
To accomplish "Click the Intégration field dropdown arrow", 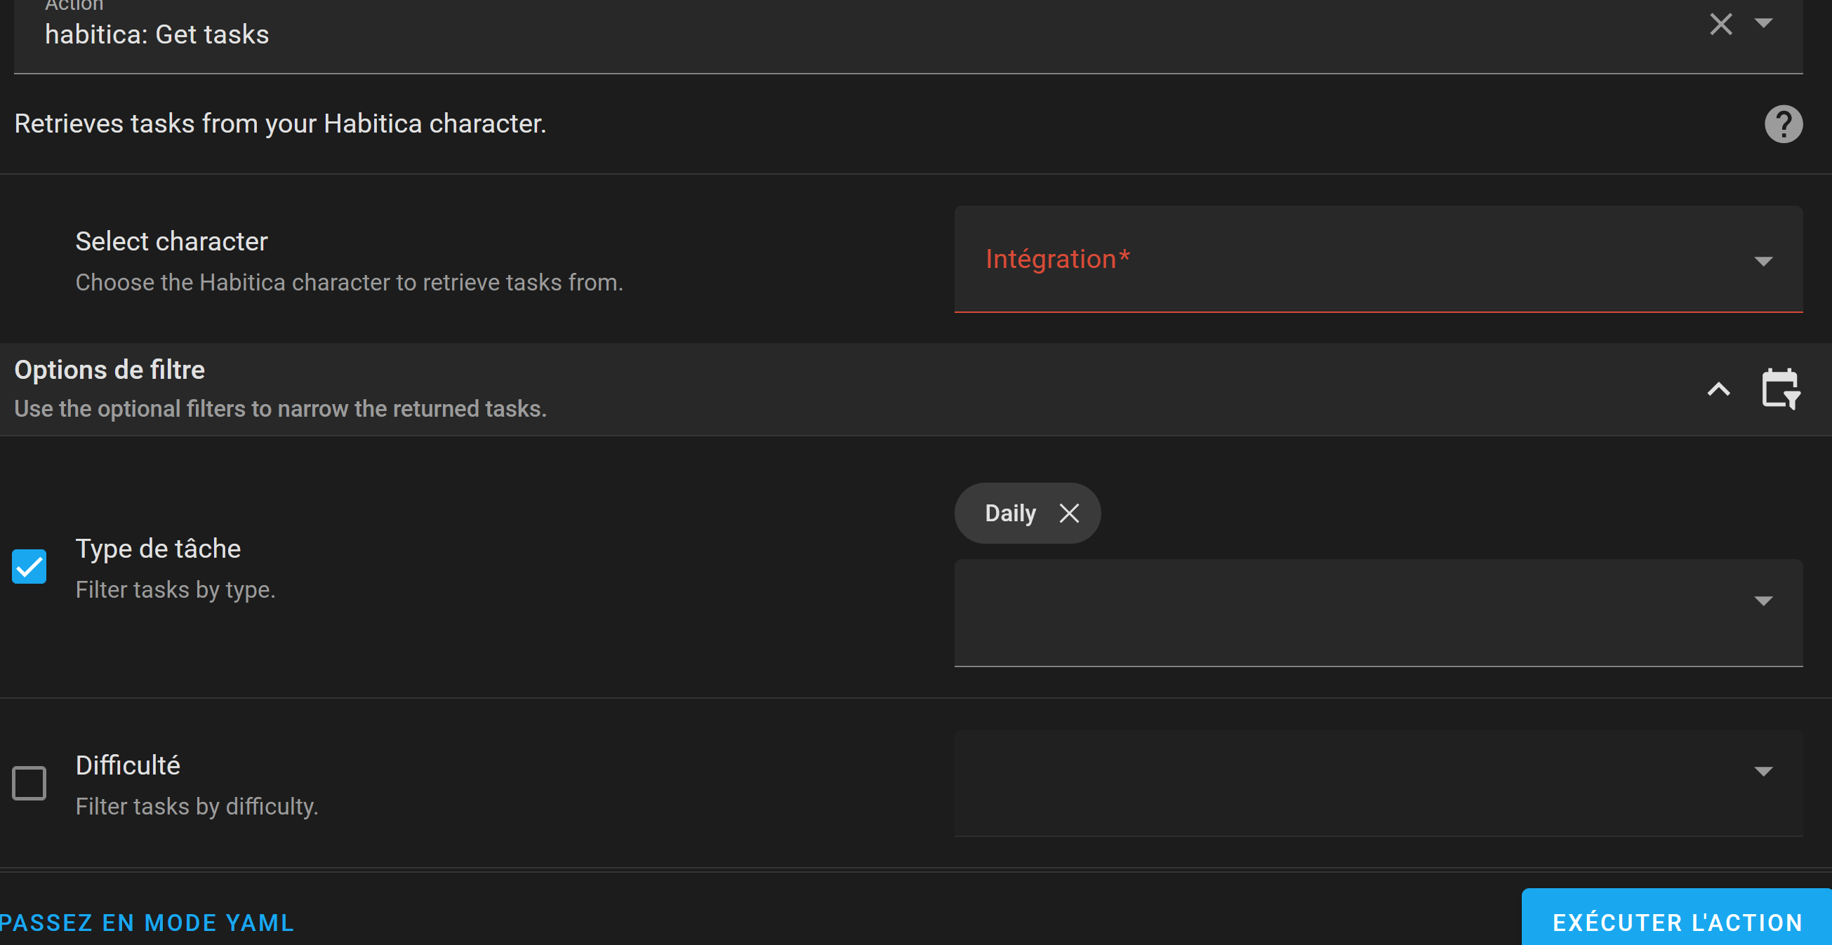I will [x=1763, y=261].
